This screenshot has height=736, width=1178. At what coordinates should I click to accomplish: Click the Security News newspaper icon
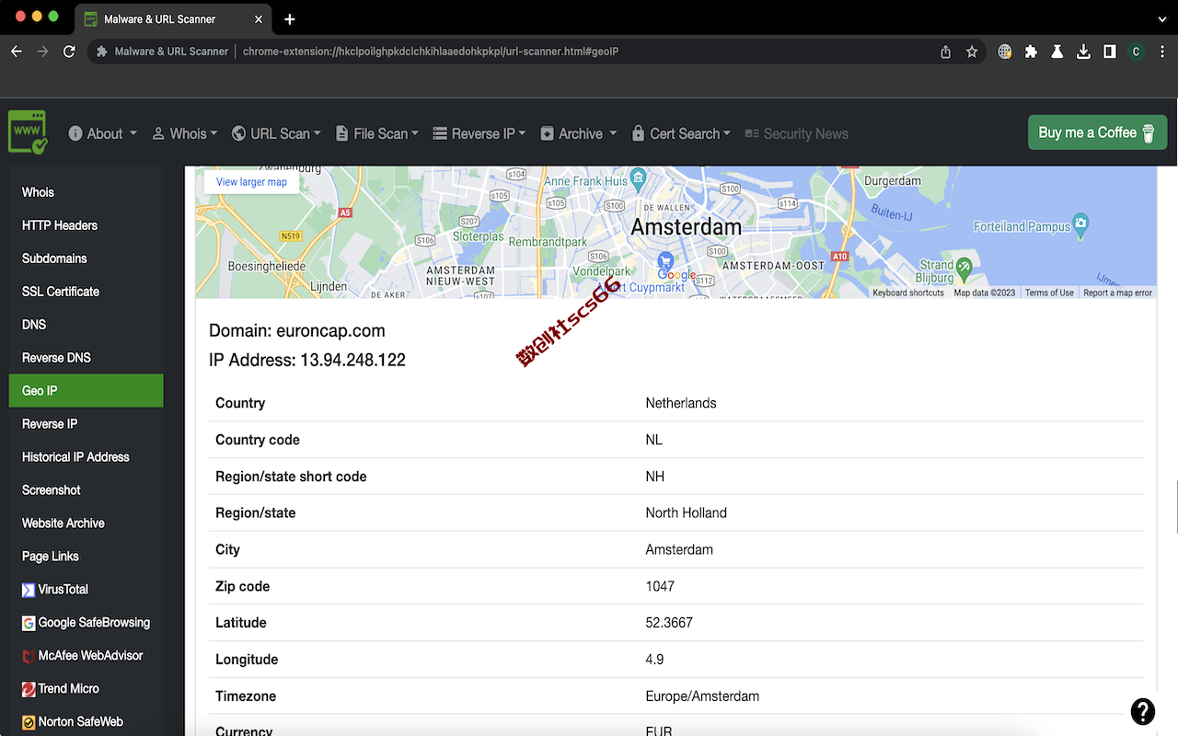pos(752,133)
